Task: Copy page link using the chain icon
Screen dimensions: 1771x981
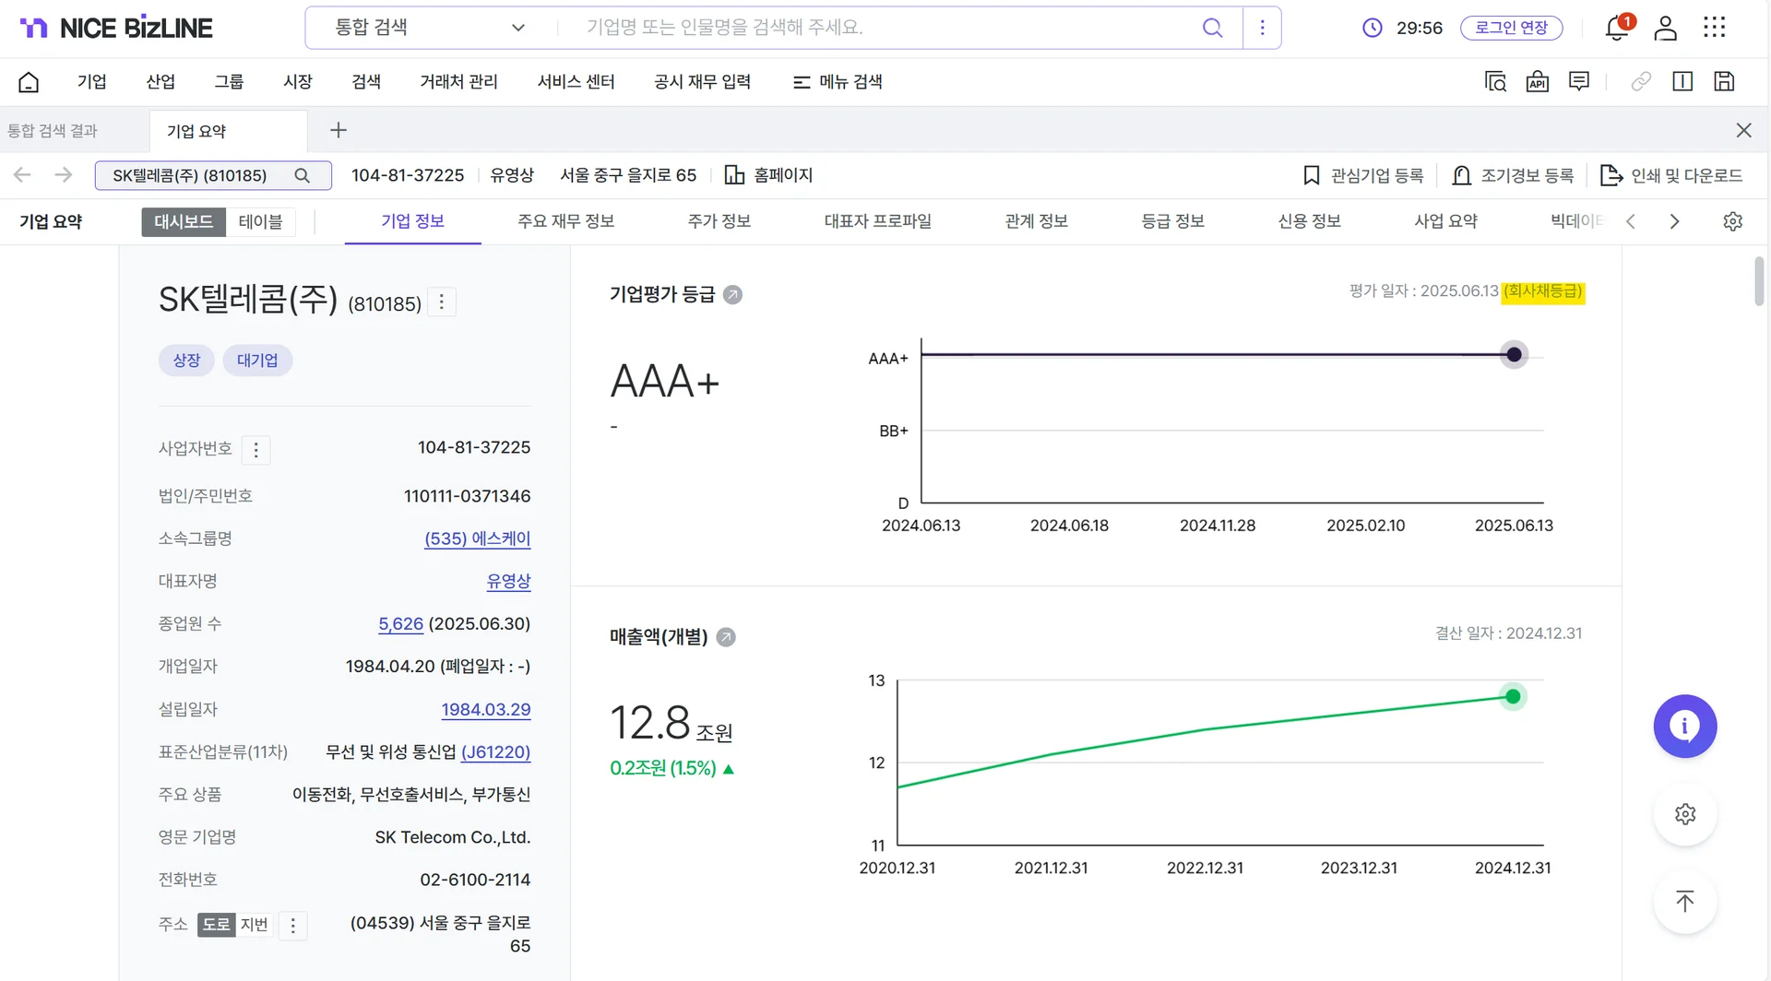Action: point(1640,81)
